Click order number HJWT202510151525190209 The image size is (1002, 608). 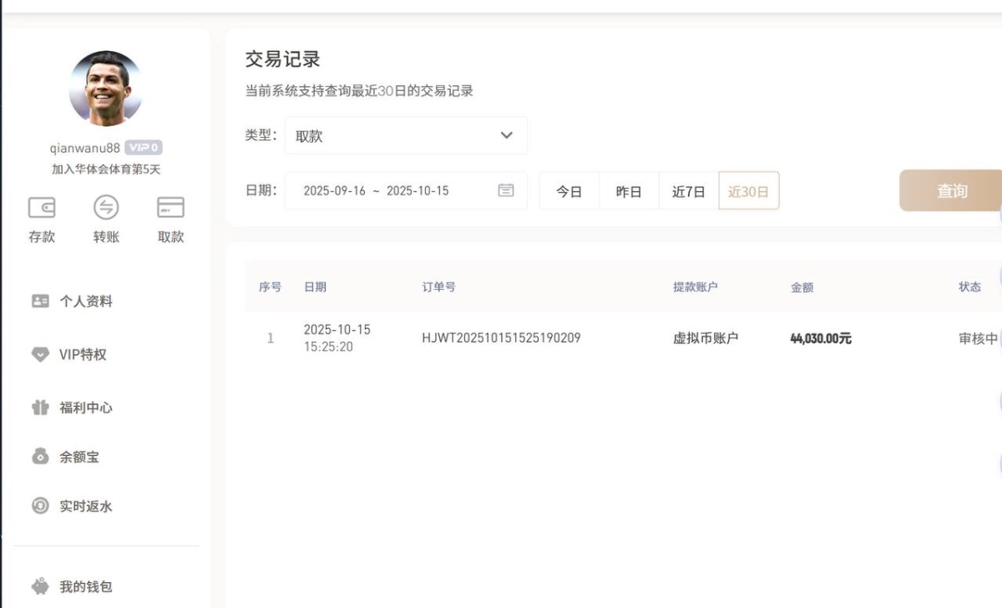coord(501,338)
